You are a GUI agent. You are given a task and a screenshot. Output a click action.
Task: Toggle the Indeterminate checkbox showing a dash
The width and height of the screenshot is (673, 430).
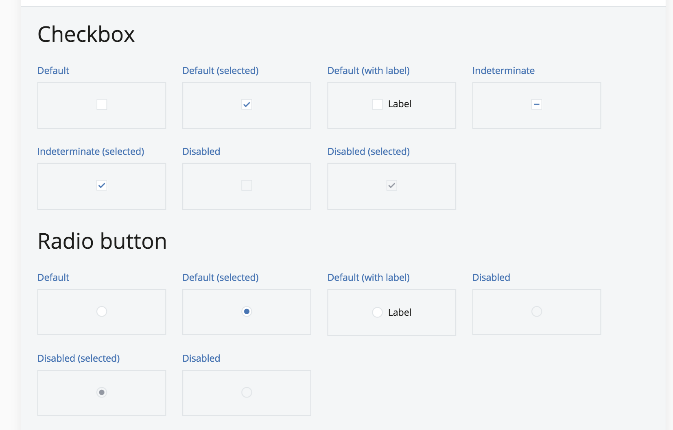tap(536, 104)
